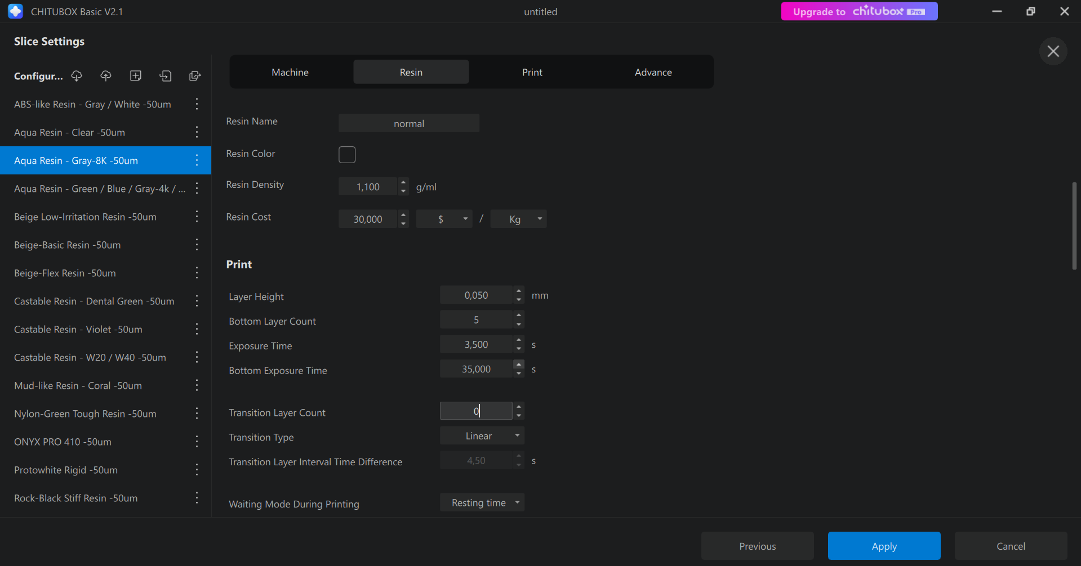Switch to the Resin tab
Viewport: 1081px width, 566px height.
(x=411, y=72)
